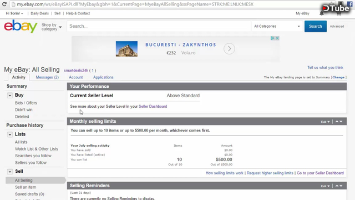This screenshot has width=355, height=200.
Task: Click the Facebook icon in browser corner
Action: point(350,4)
